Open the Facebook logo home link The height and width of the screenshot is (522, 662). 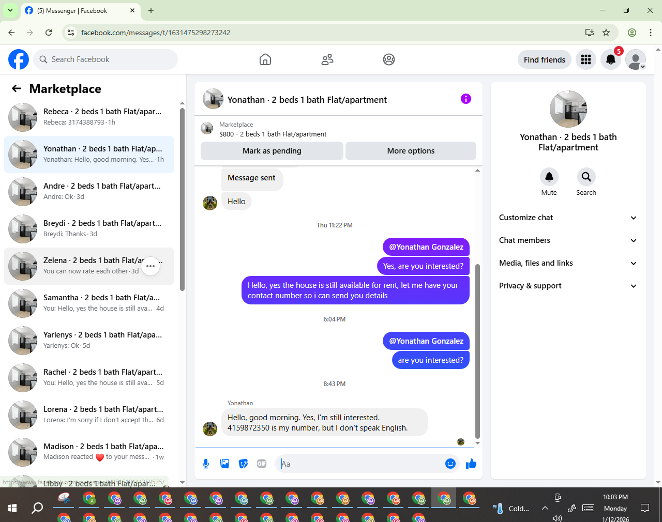point(19,59)
